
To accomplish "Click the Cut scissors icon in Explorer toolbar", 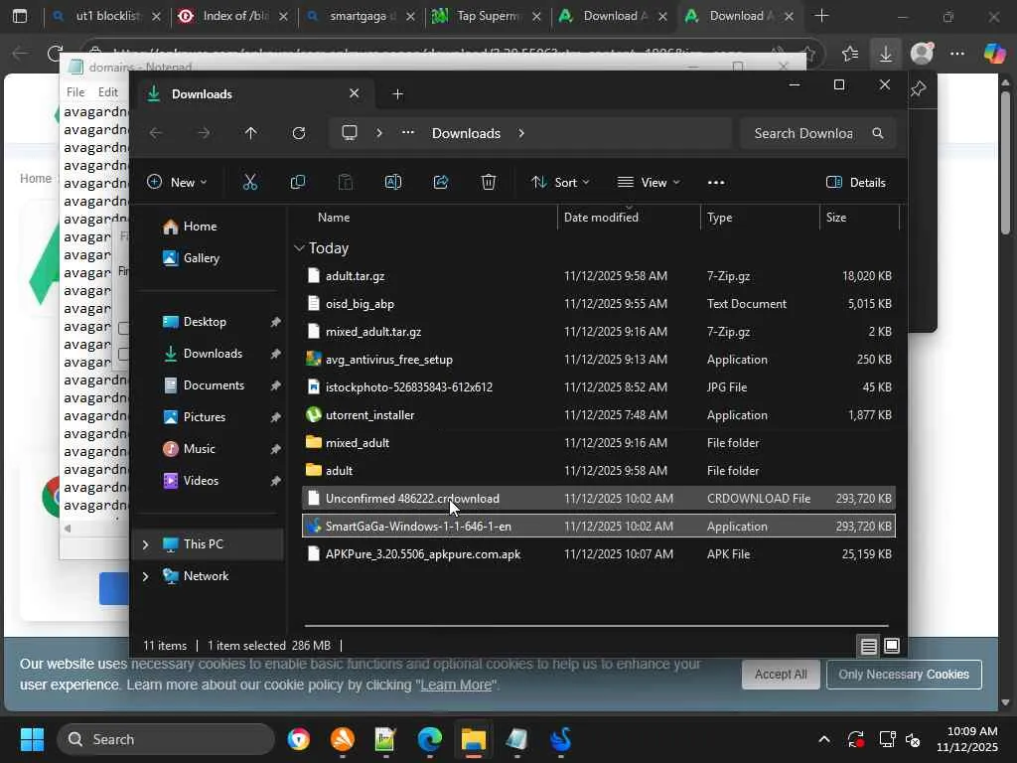I will coord(249,183).
